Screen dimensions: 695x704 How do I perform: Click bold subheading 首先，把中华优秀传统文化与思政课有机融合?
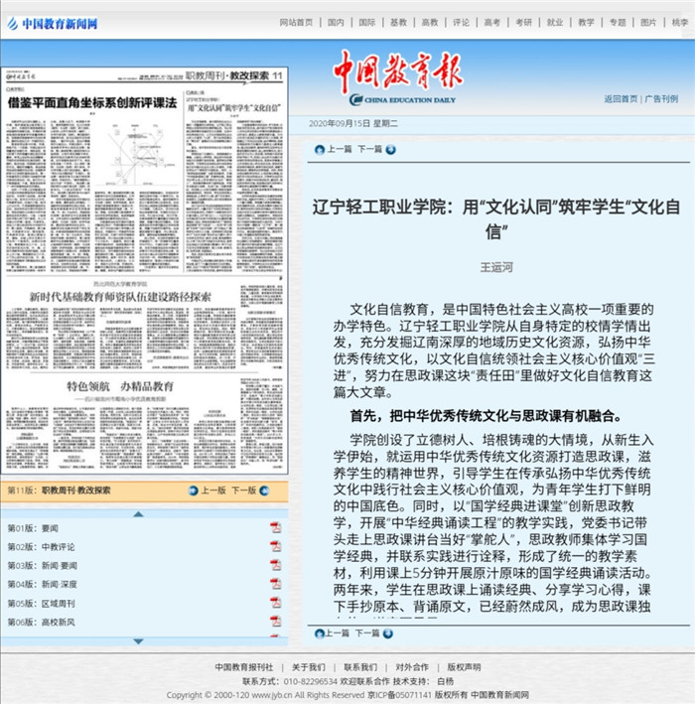pyautogui.click(x=486, y=416)
